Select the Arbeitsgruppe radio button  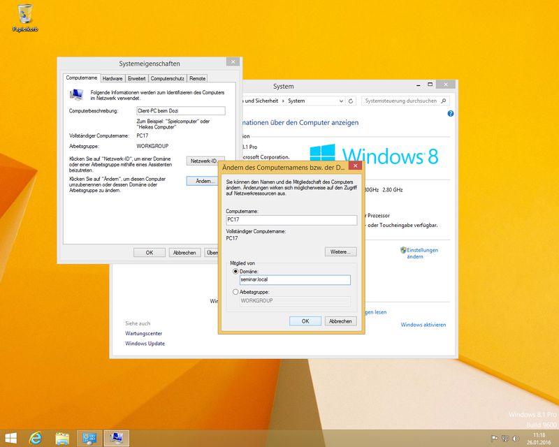[x=235, y=291]
